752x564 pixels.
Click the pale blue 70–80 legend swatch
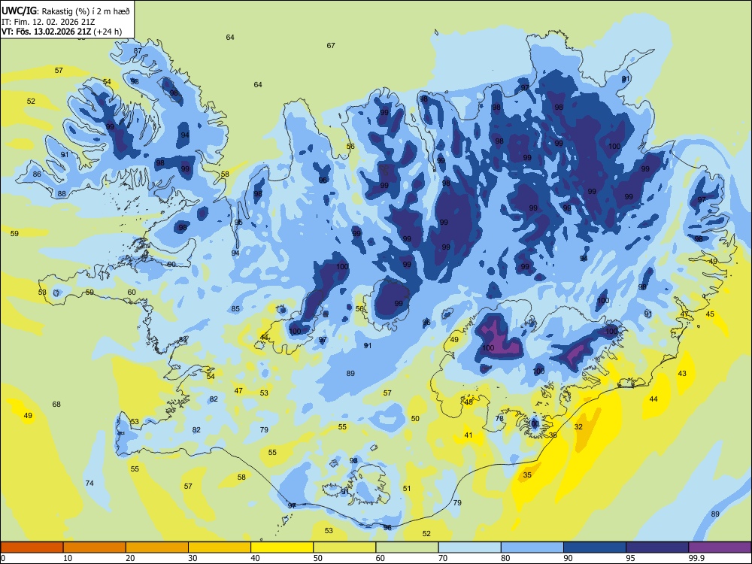[x=469, y=547]
